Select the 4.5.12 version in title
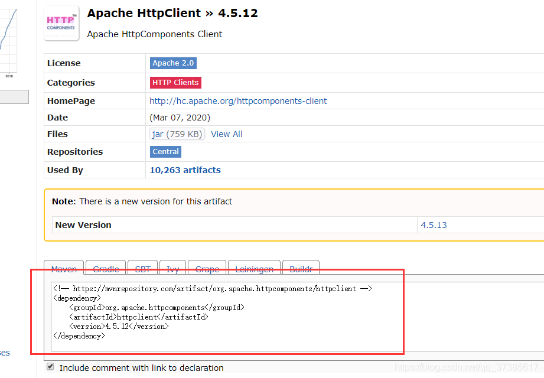The height and width of the screenshot is (378, 544). pos(238,13)
